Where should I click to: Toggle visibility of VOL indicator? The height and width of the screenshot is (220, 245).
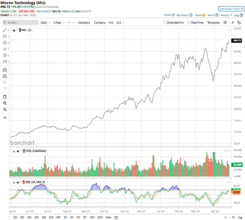point(18,151)
